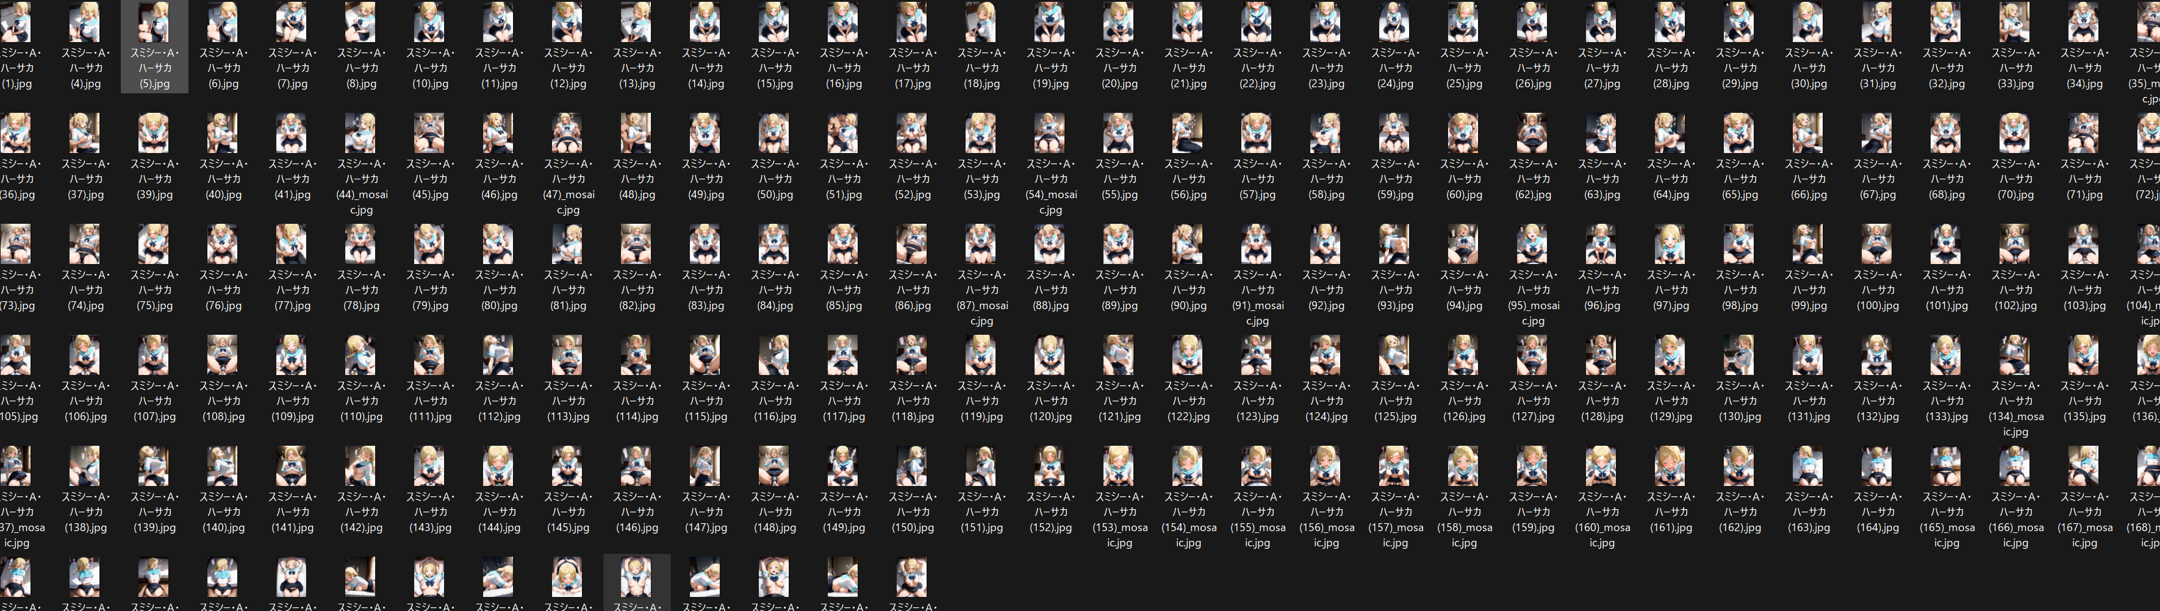Select the thumbnail of (44)_mosaic.jpg
Viewport: 2160px width, 611px height.
point(361,132)
